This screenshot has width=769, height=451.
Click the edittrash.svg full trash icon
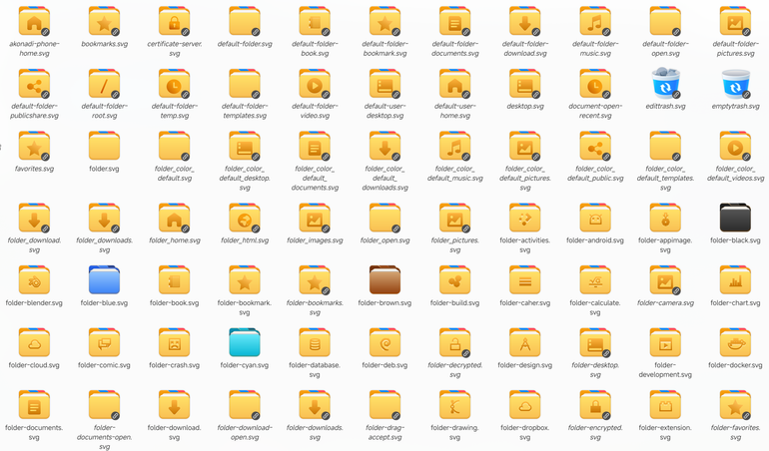665,83
